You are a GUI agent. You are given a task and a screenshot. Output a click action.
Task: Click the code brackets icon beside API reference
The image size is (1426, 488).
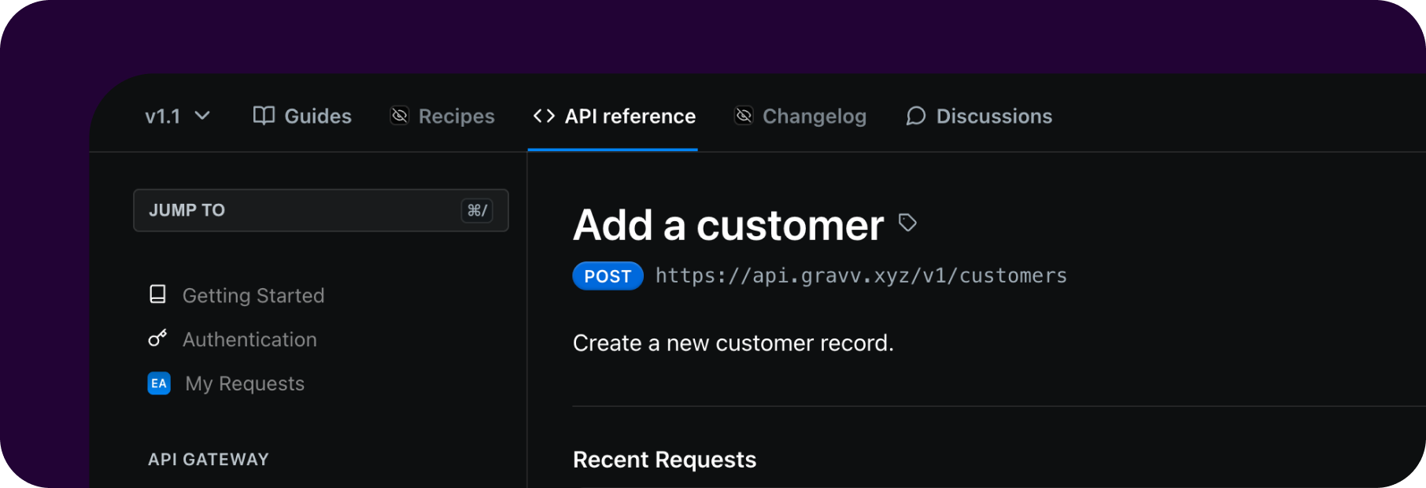(544, 116)
